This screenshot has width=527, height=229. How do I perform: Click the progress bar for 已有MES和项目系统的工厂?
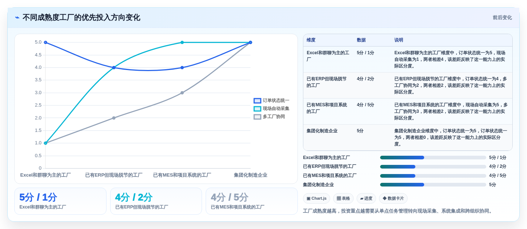pos(433,176)
